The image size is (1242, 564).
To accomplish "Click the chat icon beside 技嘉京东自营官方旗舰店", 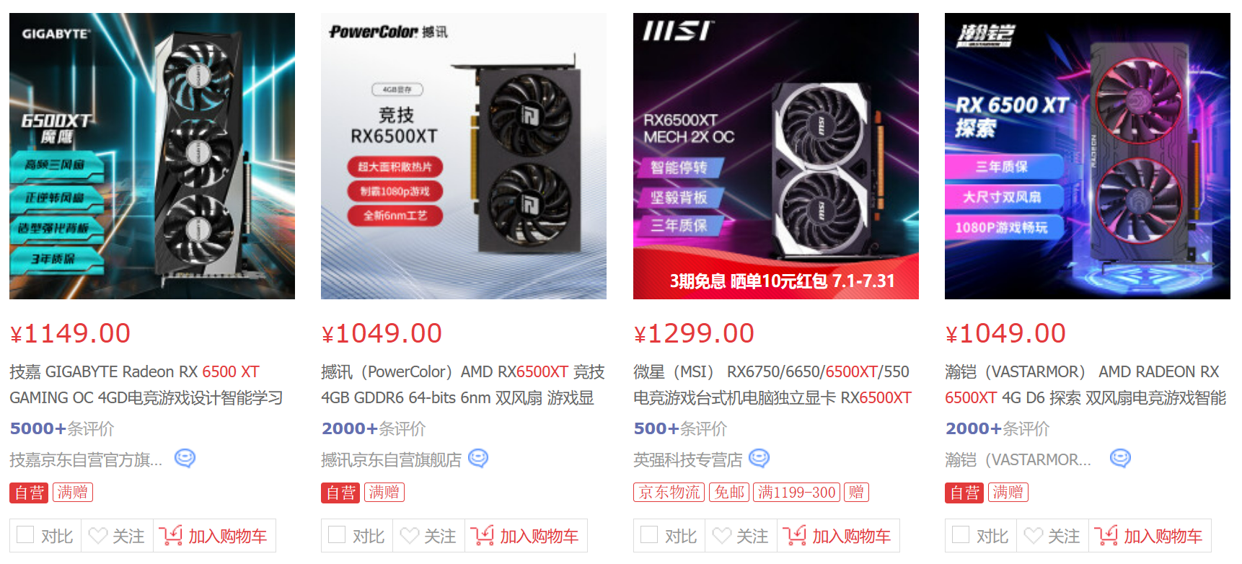I will 185,459.
